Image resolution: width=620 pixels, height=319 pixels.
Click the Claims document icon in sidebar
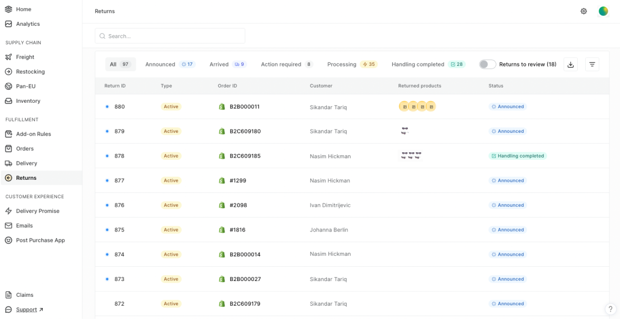pos(7,295)
